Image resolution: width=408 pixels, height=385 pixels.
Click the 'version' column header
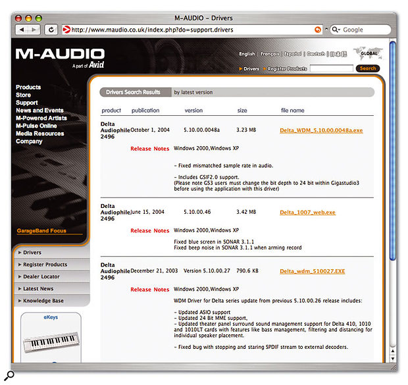pos(193,111)
